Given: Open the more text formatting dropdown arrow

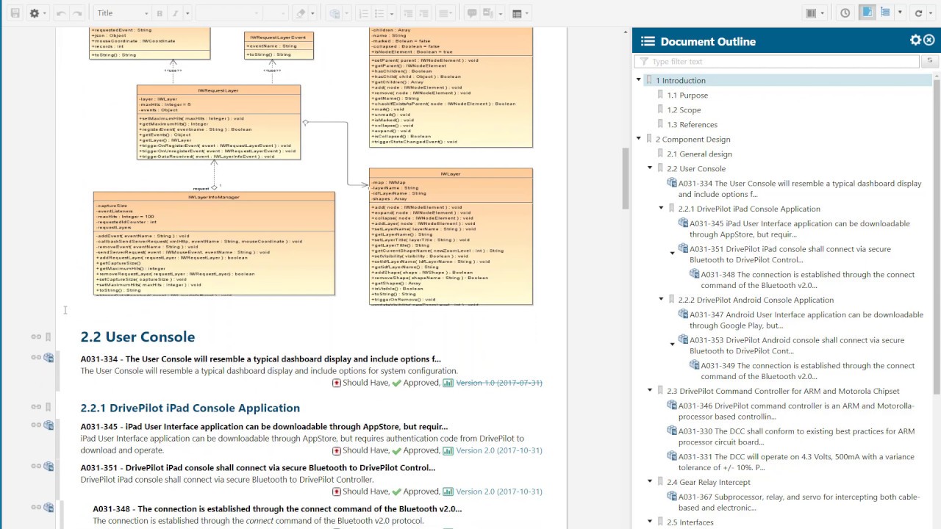Looking at the screenshot, I should 188,13.
